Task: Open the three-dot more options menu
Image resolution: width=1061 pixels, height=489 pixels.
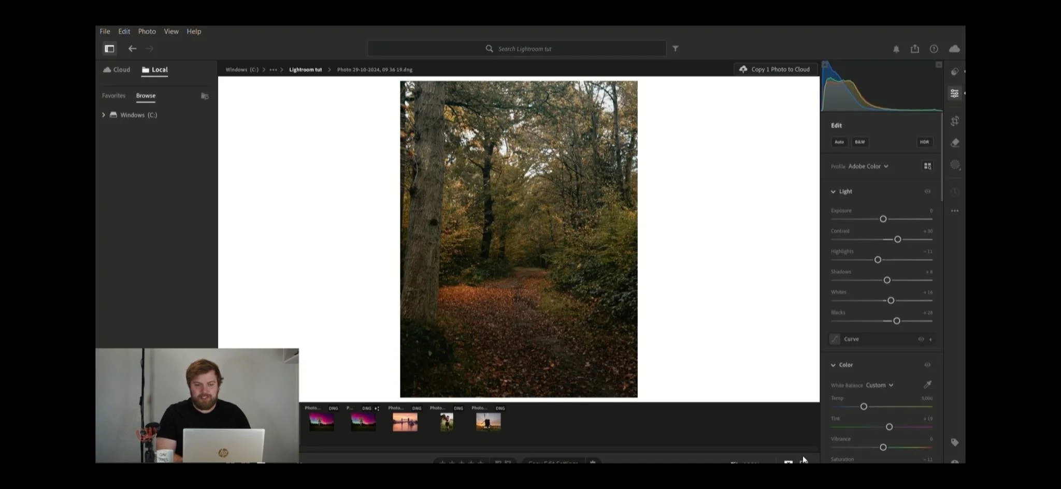Action: (x=955, y=211)
